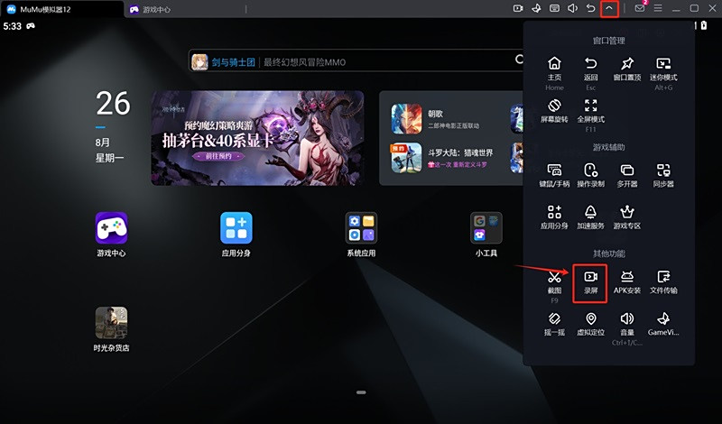Viewport: 722px width, 424px height.
Task: Click the title bar back arrow icon
Action: pos(591,8)
